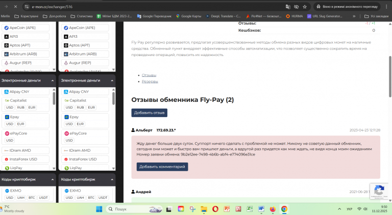Click the reCAPTCHA badge
Image resolution: width=392 pixels, height=215 pixels.
click(379, 191)
